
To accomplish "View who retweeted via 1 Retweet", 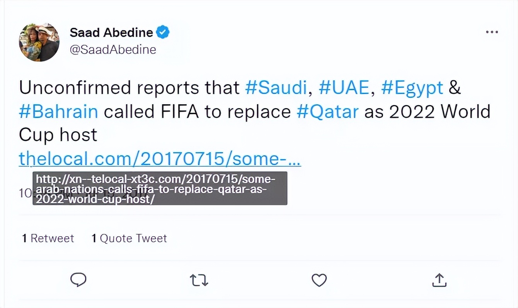I will (48, 238).
